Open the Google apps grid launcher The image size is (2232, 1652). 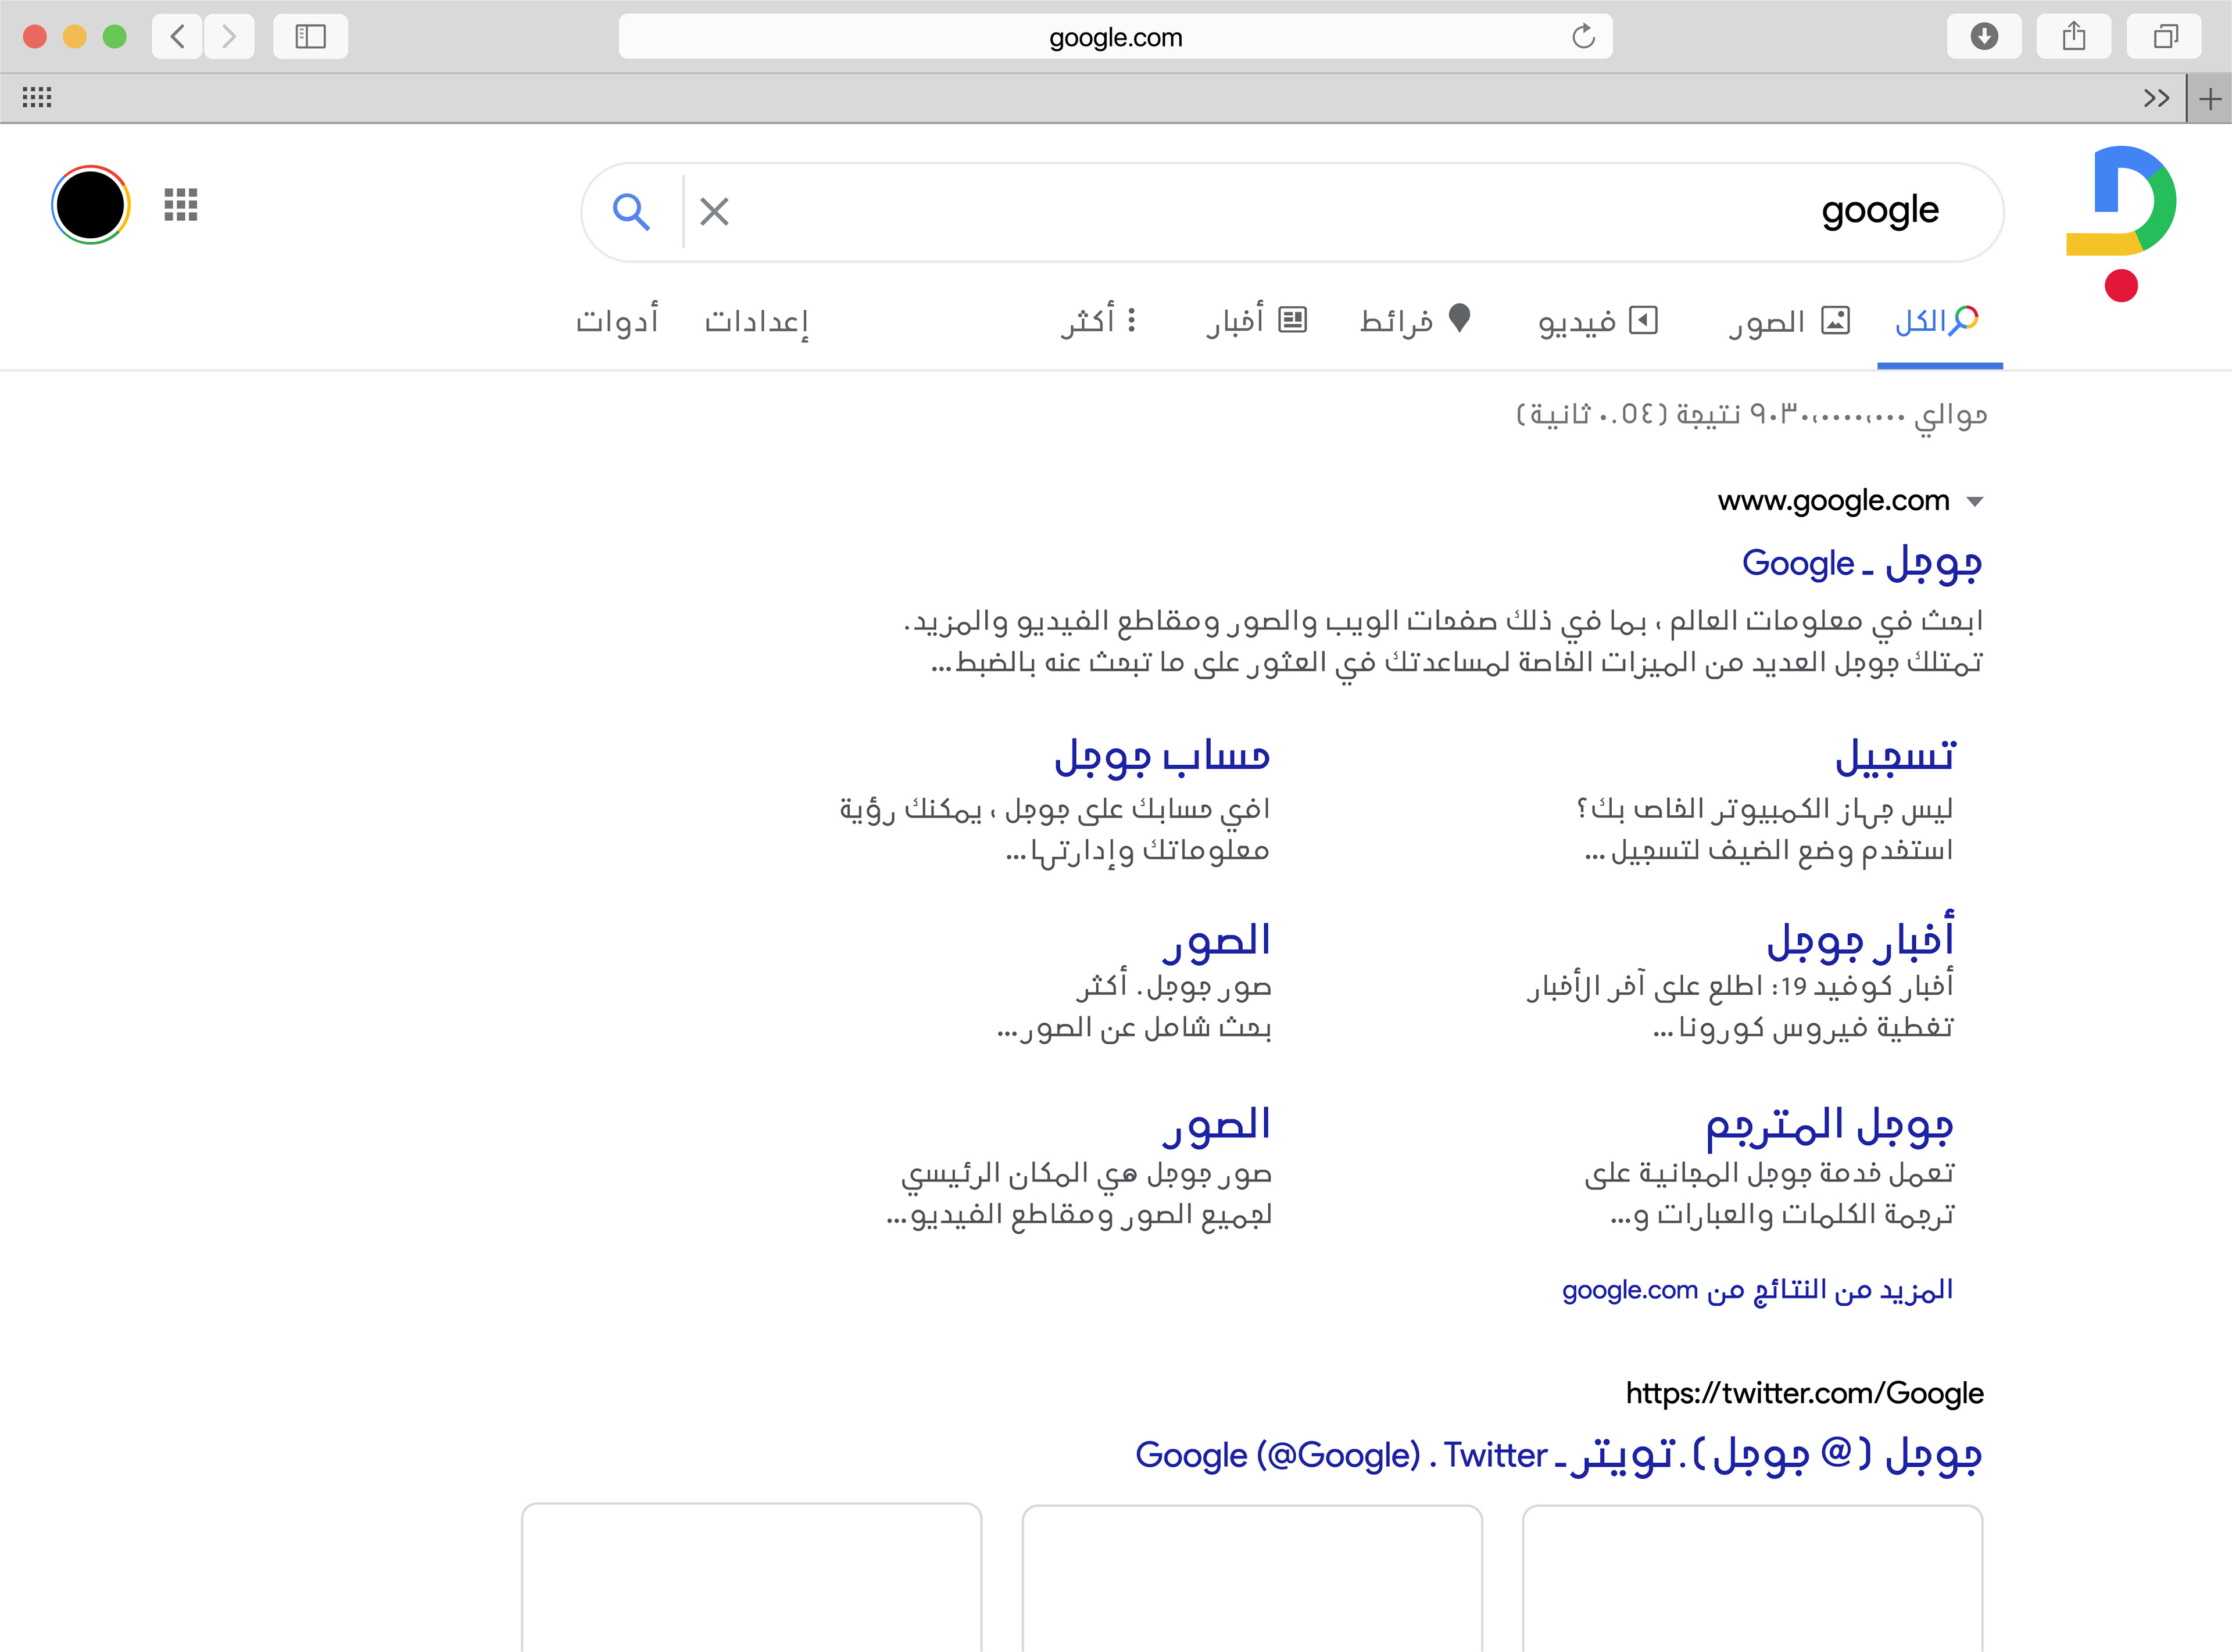click(181, 205)
